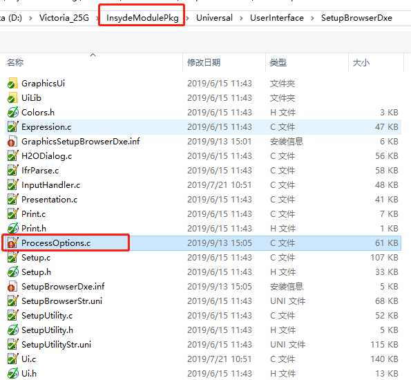
Task: Select the file name Setup.c
Action: pyautogui.click(x=36, y=258)
